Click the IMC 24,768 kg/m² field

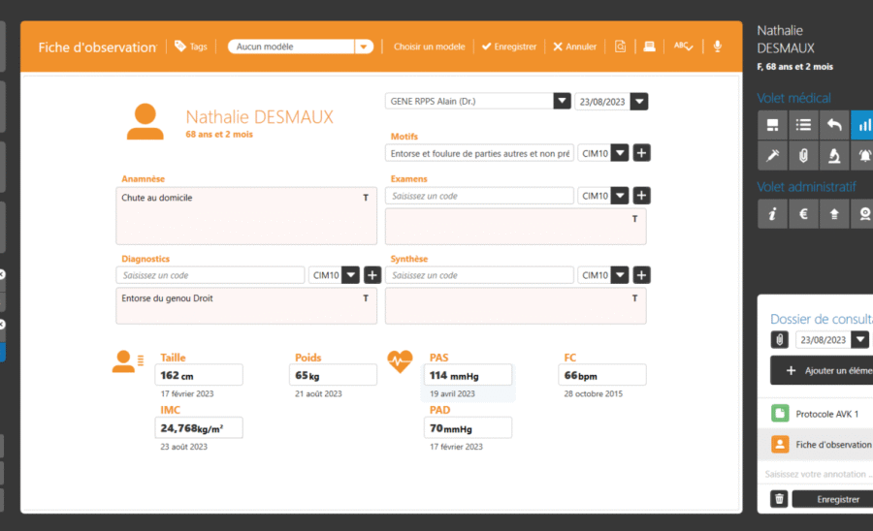199,427
